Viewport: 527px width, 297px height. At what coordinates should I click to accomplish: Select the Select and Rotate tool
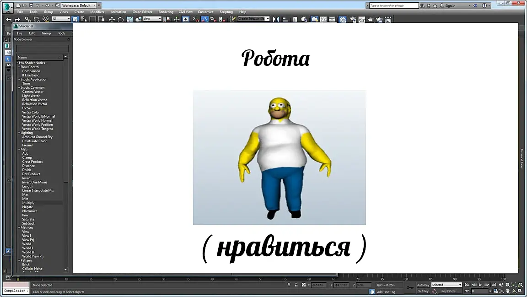point(120,20)
